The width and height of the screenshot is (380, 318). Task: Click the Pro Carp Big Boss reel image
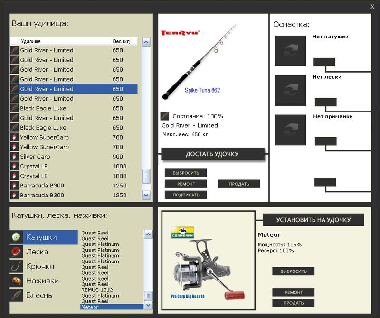[x=209, y=269]
